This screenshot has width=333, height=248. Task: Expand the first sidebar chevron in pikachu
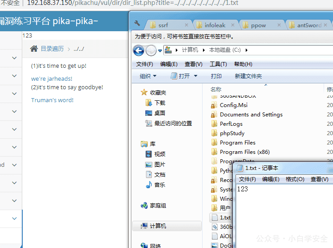14,58
